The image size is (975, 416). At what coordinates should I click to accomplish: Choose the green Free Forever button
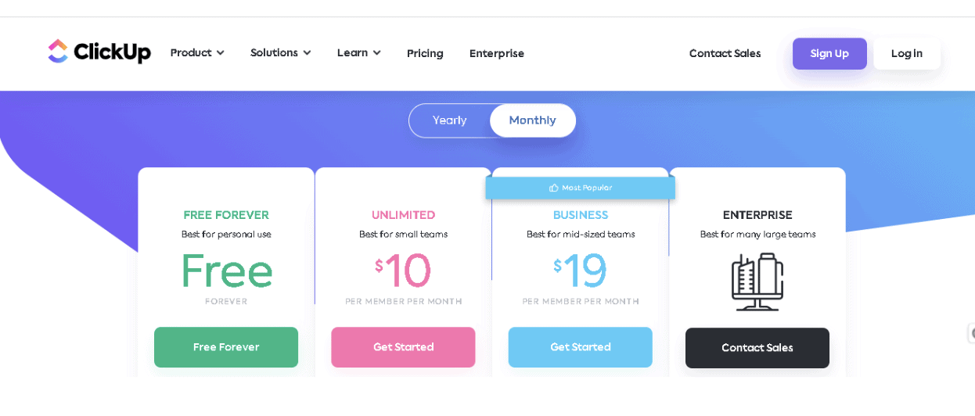tap(226, 347)
